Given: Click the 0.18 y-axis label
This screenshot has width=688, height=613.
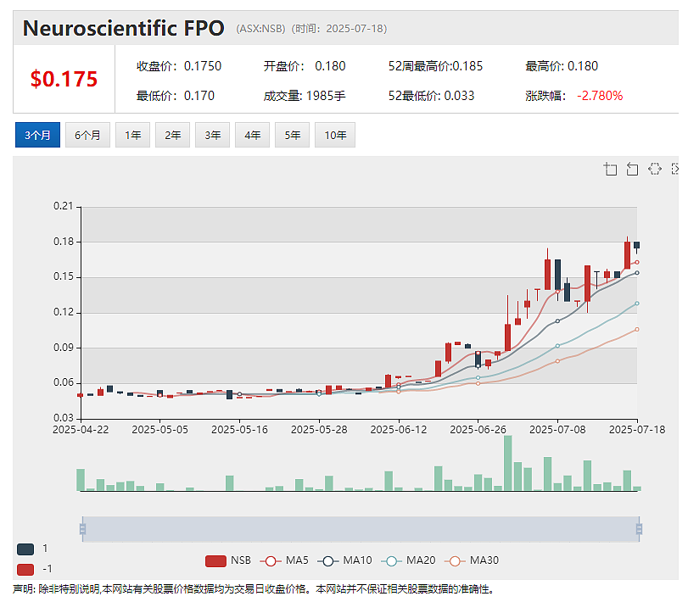Looking at the screenshot, I should pos(64,242).
